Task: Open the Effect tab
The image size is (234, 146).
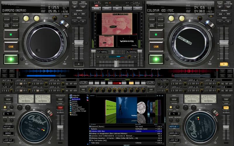Action: [x=106, y=8]
